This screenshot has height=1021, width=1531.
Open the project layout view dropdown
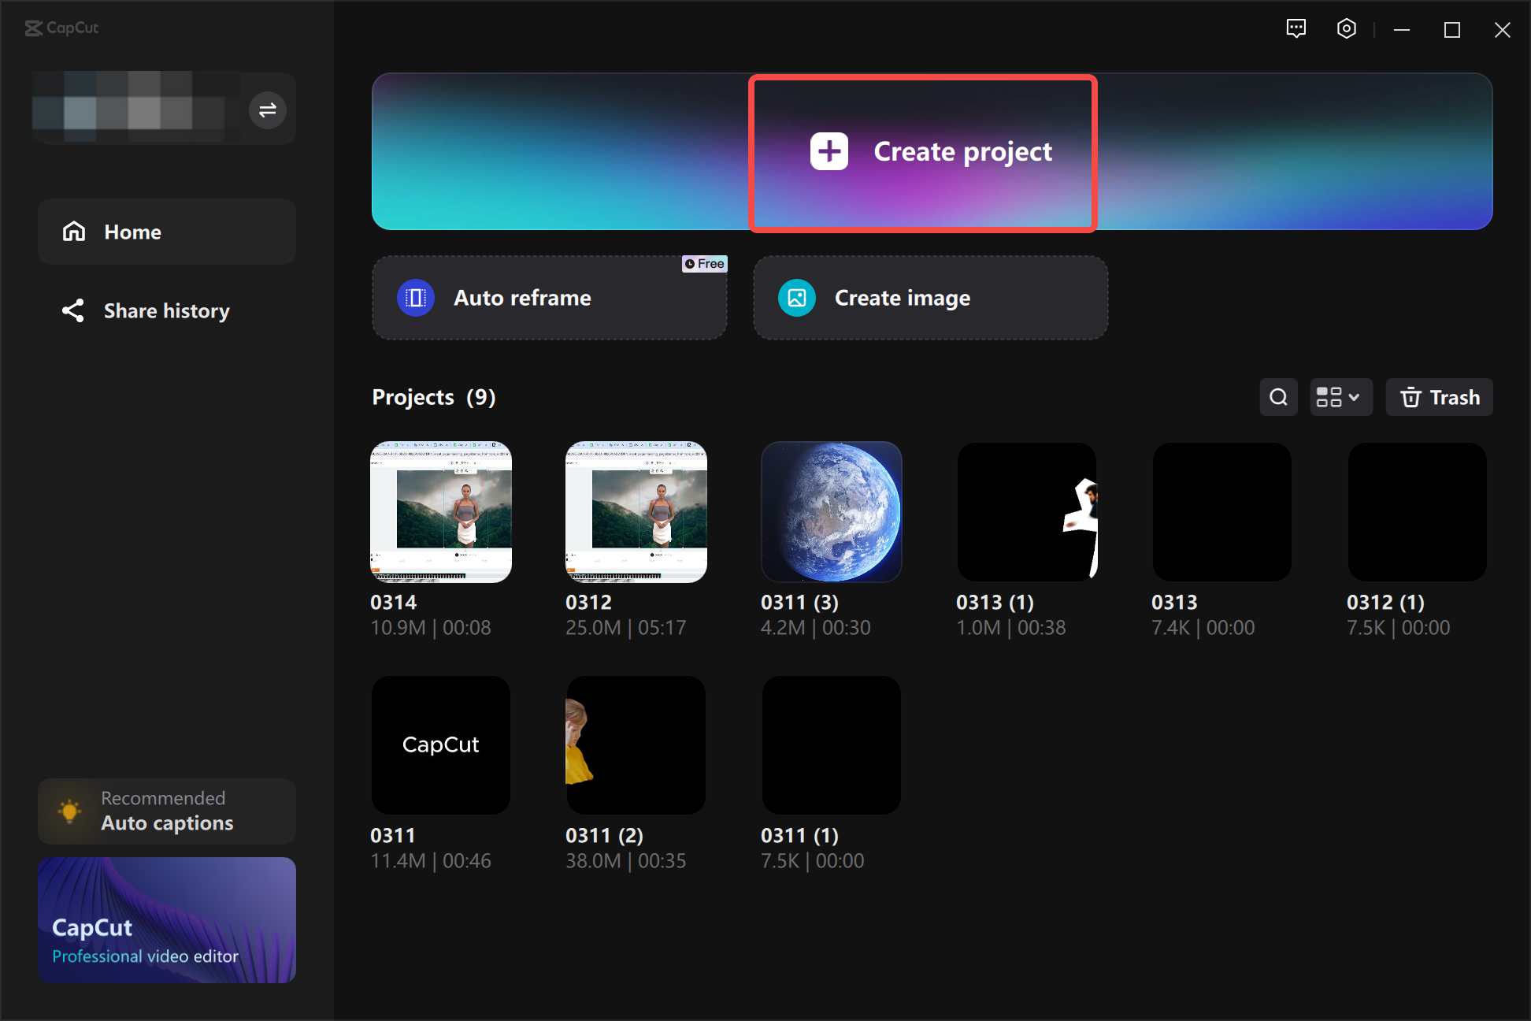1340,397
